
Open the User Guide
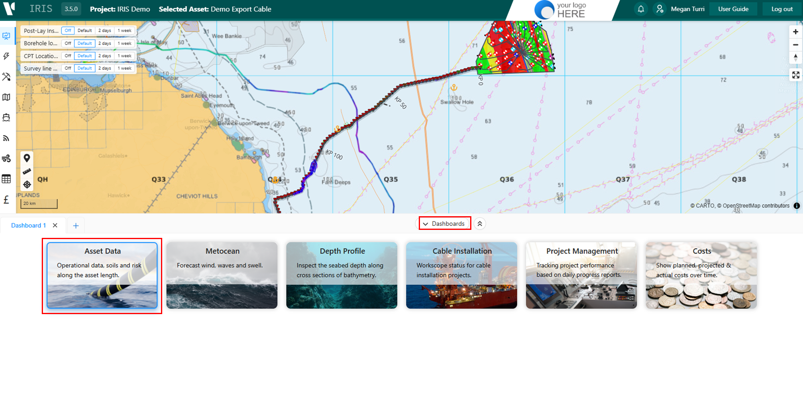coord(733,9)
